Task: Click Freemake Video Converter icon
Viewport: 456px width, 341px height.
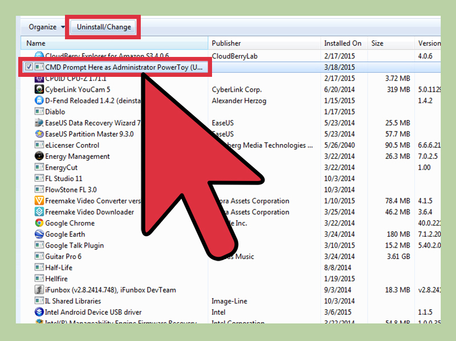Action: [x=39, y=201]
